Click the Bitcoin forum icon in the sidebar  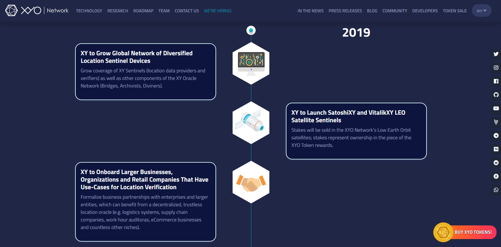click(496, 176)
